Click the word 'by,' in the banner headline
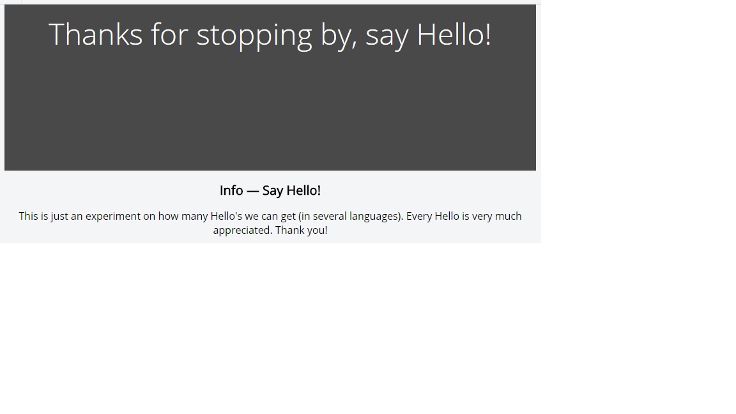The height and width of the screenshot is (414, 736). point(339,36)
